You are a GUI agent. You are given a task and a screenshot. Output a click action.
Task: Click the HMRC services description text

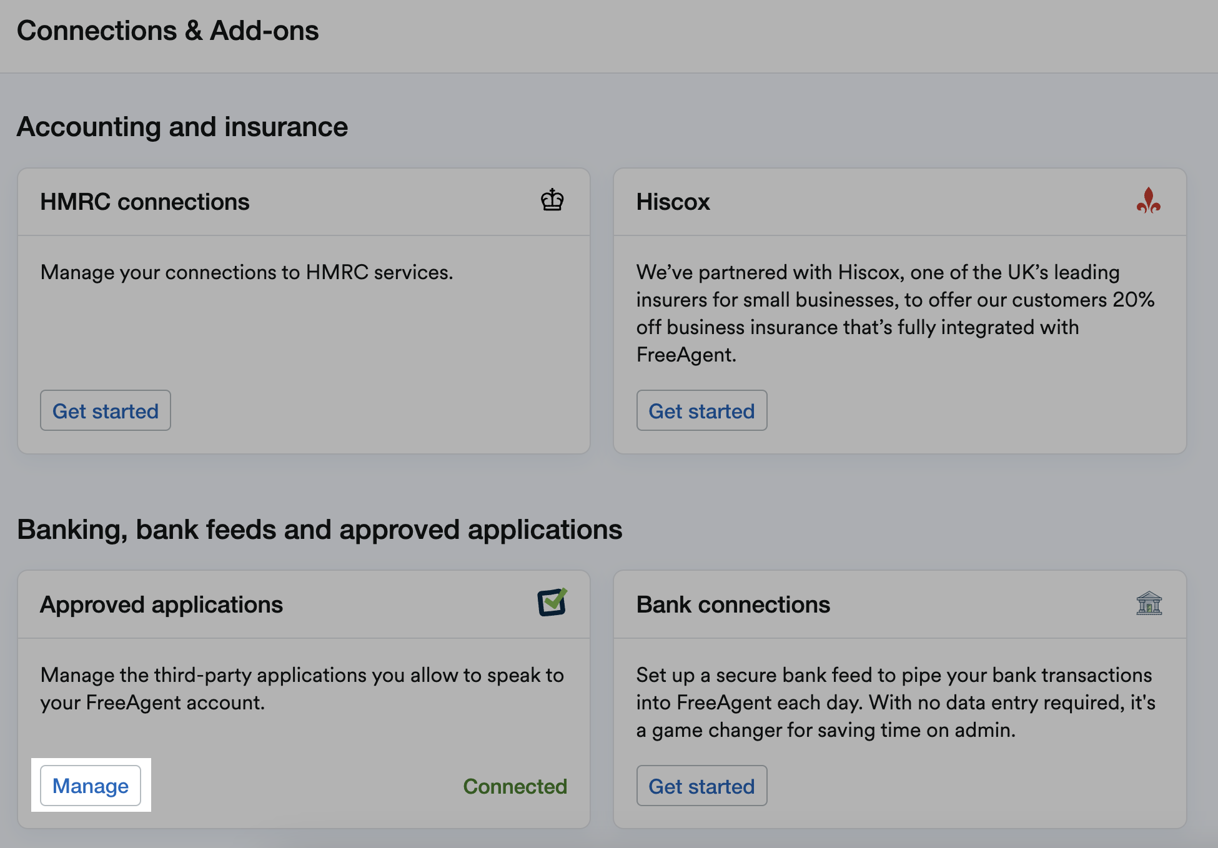pos(247,272)
